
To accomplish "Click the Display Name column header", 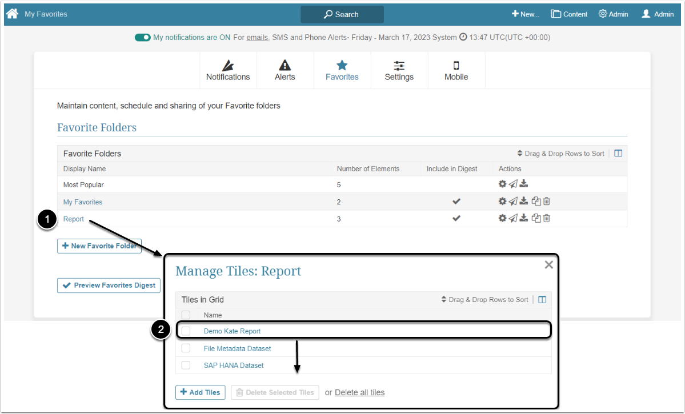I will click(85, 168).
